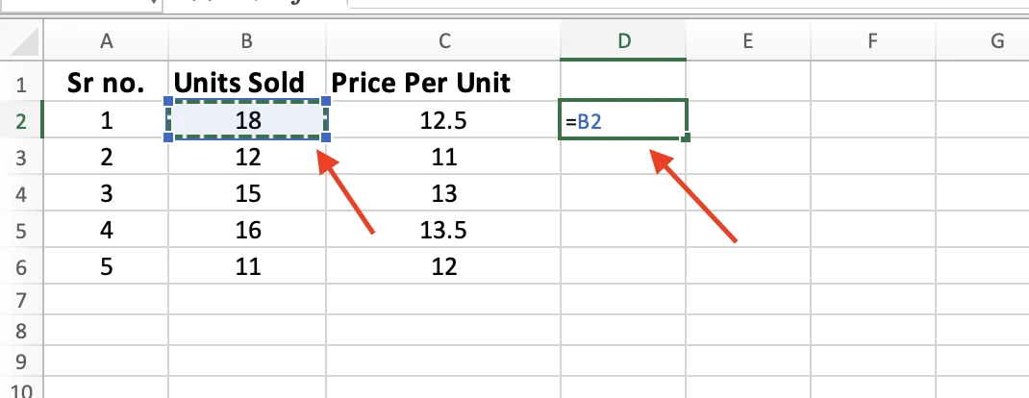
Task: Select column C header
Action: (443, 42)
